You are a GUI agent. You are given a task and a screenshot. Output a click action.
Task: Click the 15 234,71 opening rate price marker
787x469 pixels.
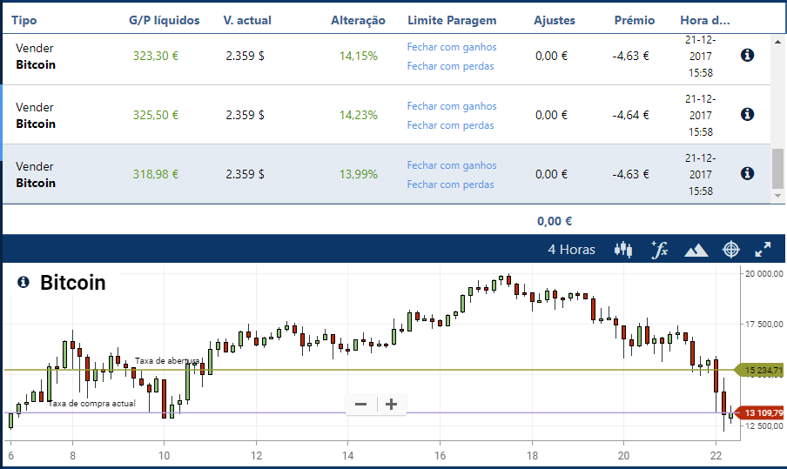pyautogui.click(x=761, y=371)
